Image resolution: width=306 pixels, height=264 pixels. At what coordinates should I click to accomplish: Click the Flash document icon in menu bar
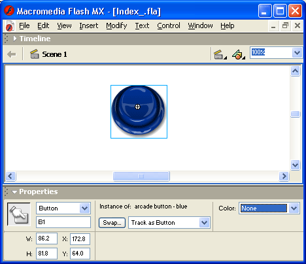pos(10,26)
